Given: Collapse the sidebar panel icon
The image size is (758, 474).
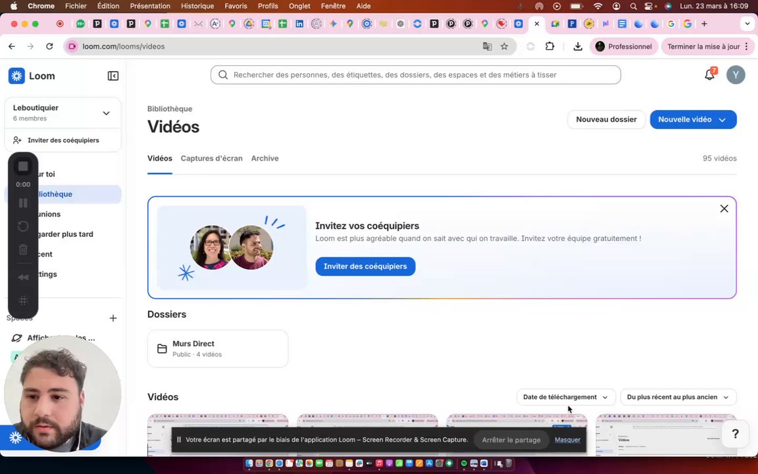Looking at the screenshot, I should point(113,76).
